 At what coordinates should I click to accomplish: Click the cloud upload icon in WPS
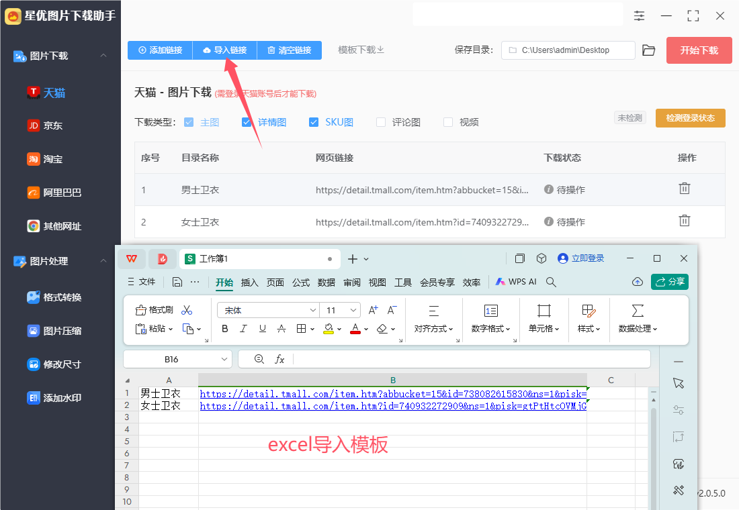(637, 282)
